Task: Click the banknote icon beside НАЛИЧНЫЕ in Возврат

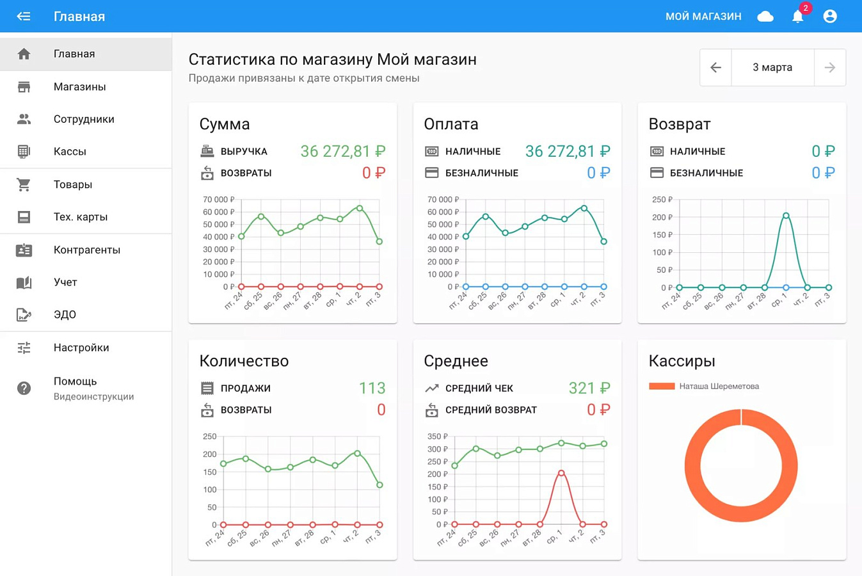Action: [657, 151]
